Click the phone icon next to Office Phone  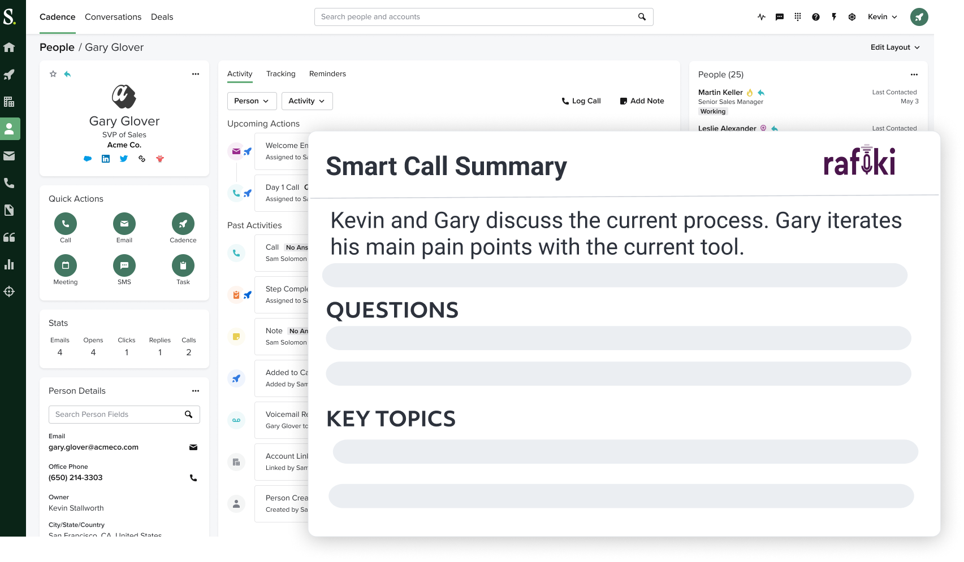(193, 478)
